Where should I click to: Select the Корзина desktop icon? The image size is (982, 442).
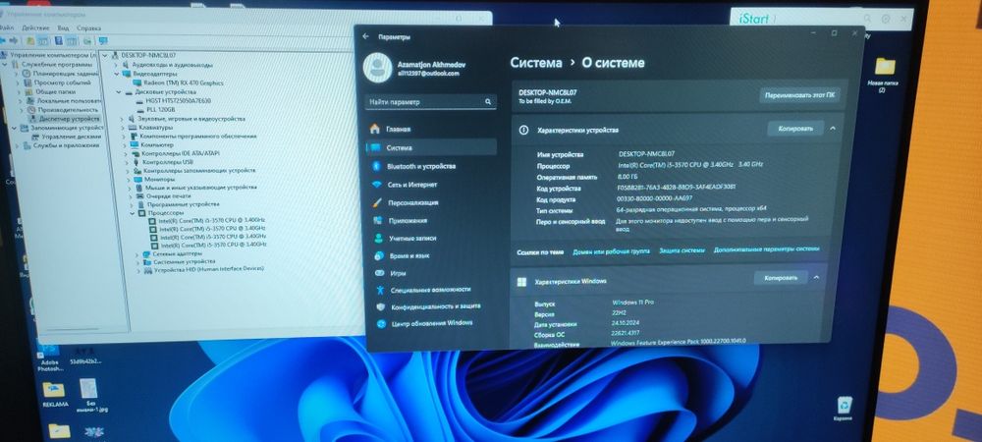[x=843, y=409]
